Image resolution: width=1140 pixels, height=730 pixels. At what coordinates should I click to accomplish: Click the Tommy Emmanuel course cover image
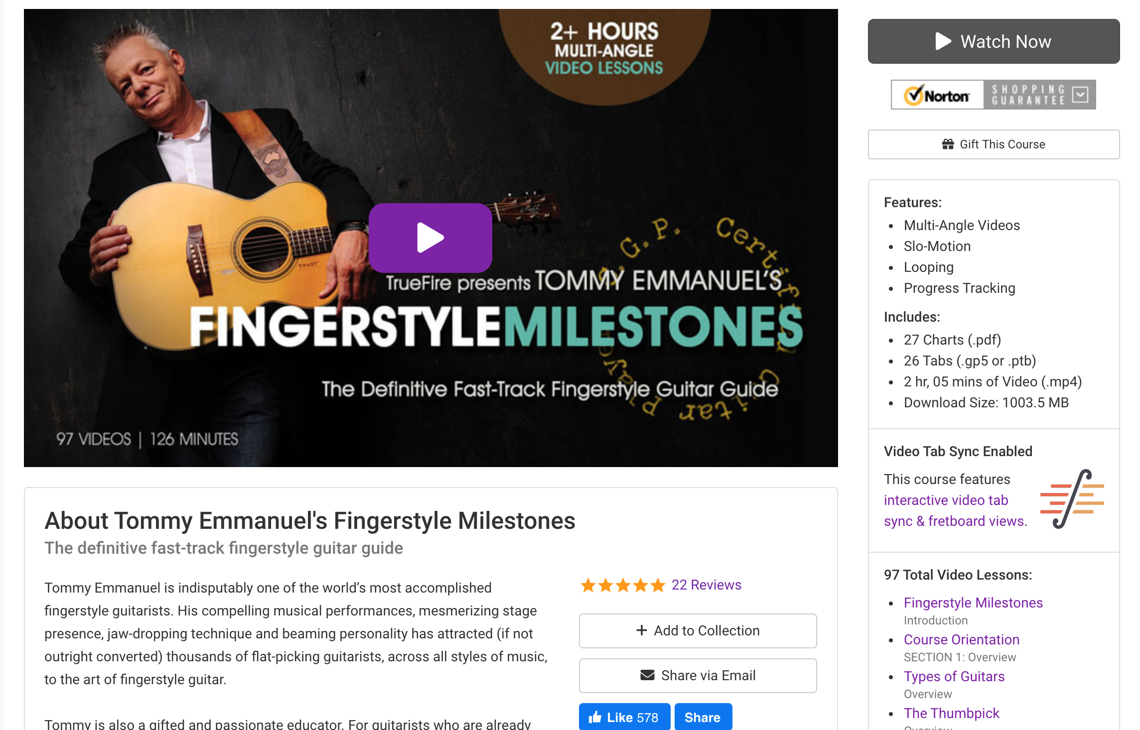pos(430,238)
